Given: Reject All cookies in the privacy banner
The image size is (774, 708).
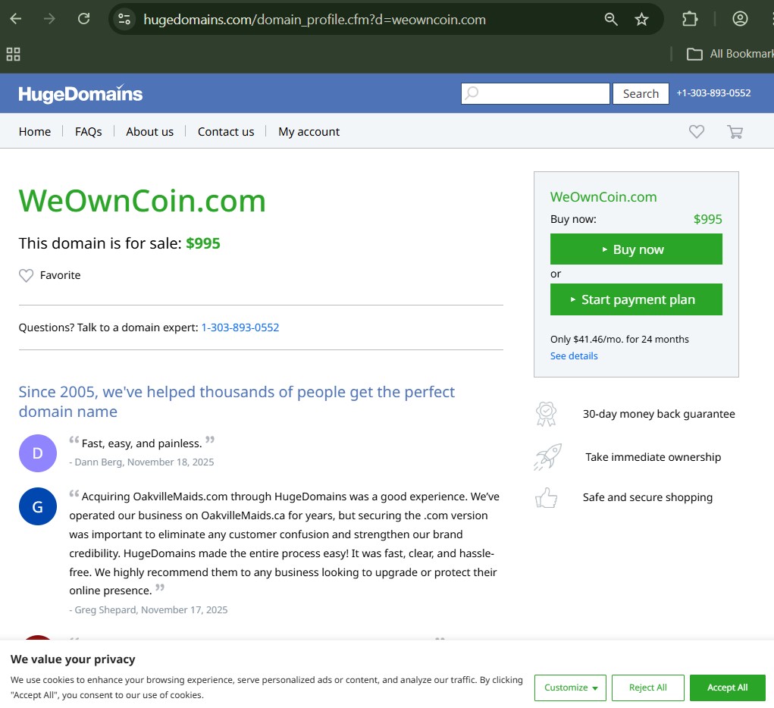Looking at the screenshot, I should 647,688.
